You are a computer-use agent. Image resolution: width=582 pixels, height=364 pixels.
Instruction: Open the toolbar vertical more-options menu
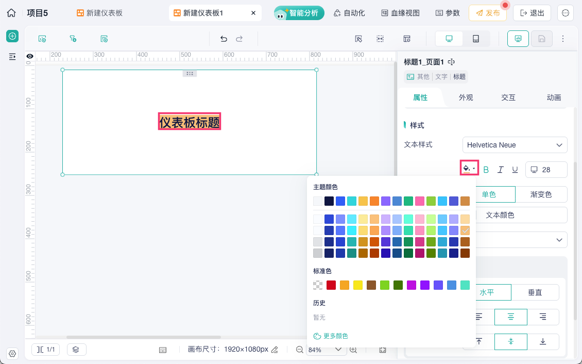(563, 39)
